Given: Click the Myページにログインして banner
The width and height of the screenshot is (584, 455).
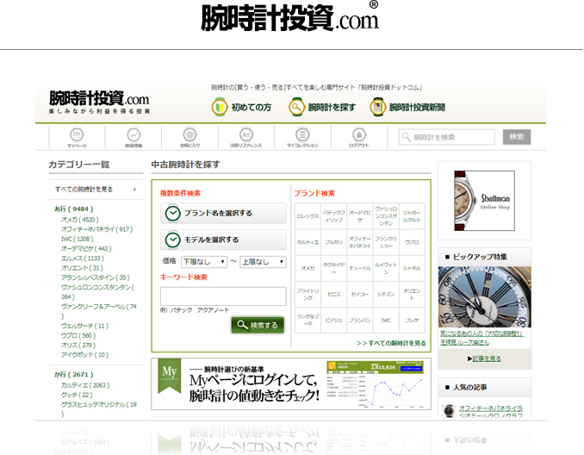Looking at the screenshot, I should tap(291, 383).
